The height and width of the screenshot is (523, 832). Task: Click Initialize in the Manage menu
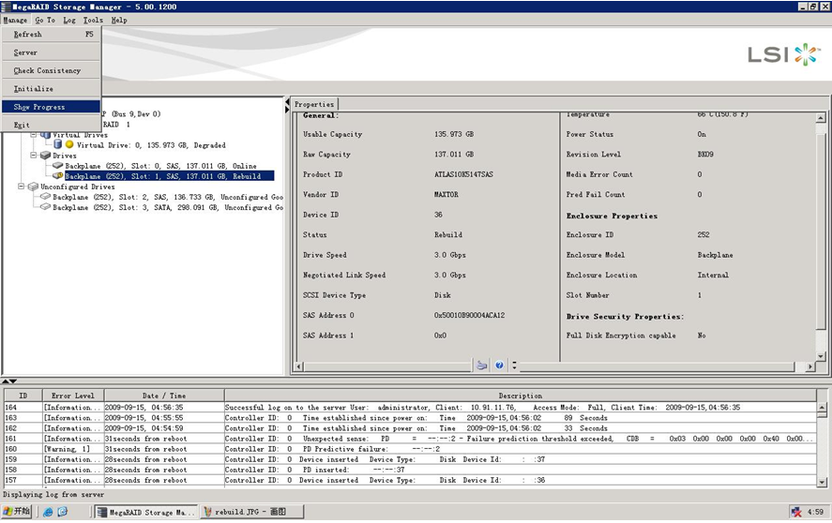point(33,89)
